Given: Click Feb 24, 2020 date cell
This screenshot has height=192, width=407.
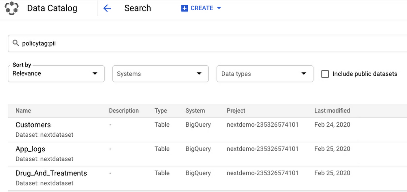Looking at the screenshot, I should [332, 125].
